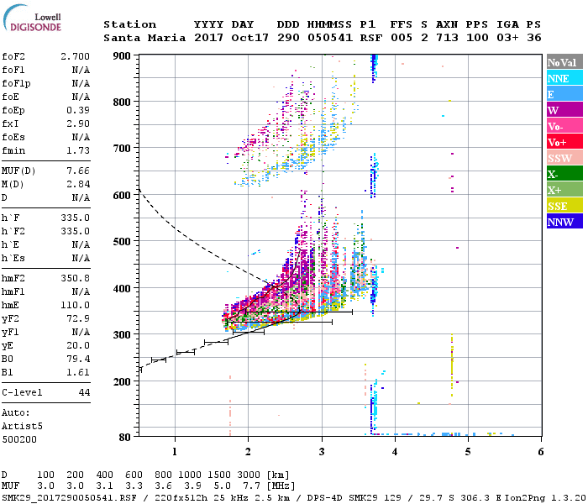
Task: Select the SSW salmon legend swatch
Action: [564, 158]
